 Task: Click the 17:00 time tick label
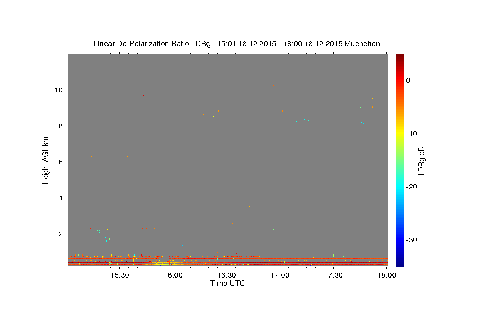coord(280,276)
